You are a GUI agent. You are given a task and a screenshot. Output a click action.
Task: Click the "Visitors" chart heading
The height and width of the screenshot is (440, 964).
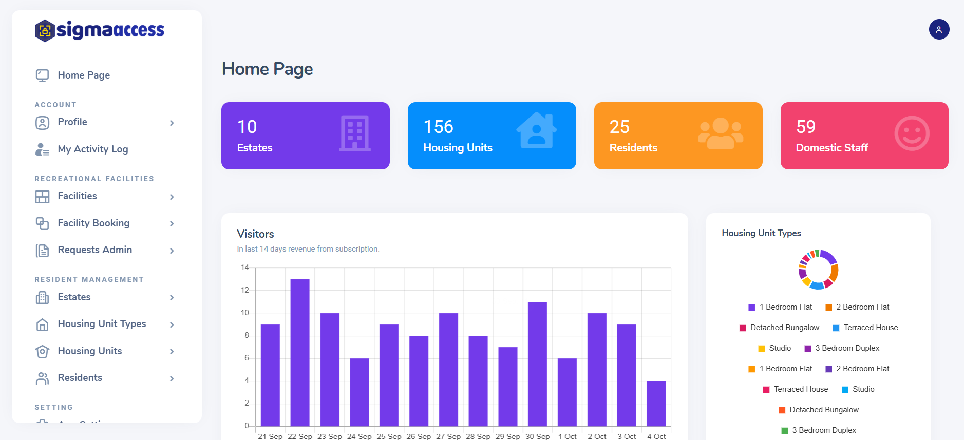click(x=255, y=234)
